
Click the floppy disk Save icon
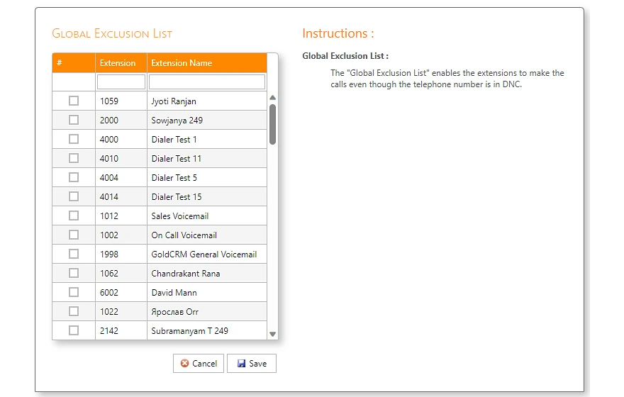[x=242, y=363]
